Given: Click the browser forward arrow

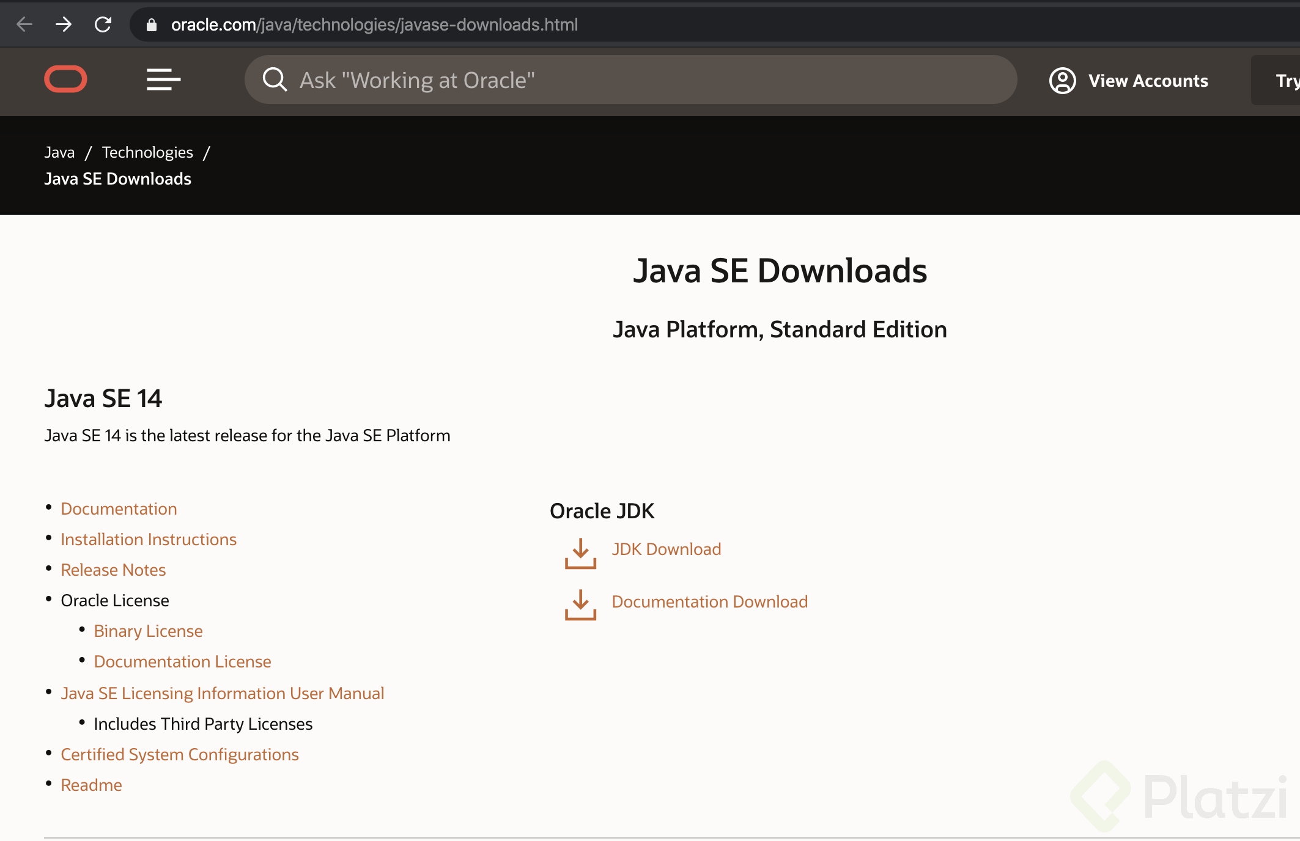Looking at the screenshot, I should (x=64, y=24).
